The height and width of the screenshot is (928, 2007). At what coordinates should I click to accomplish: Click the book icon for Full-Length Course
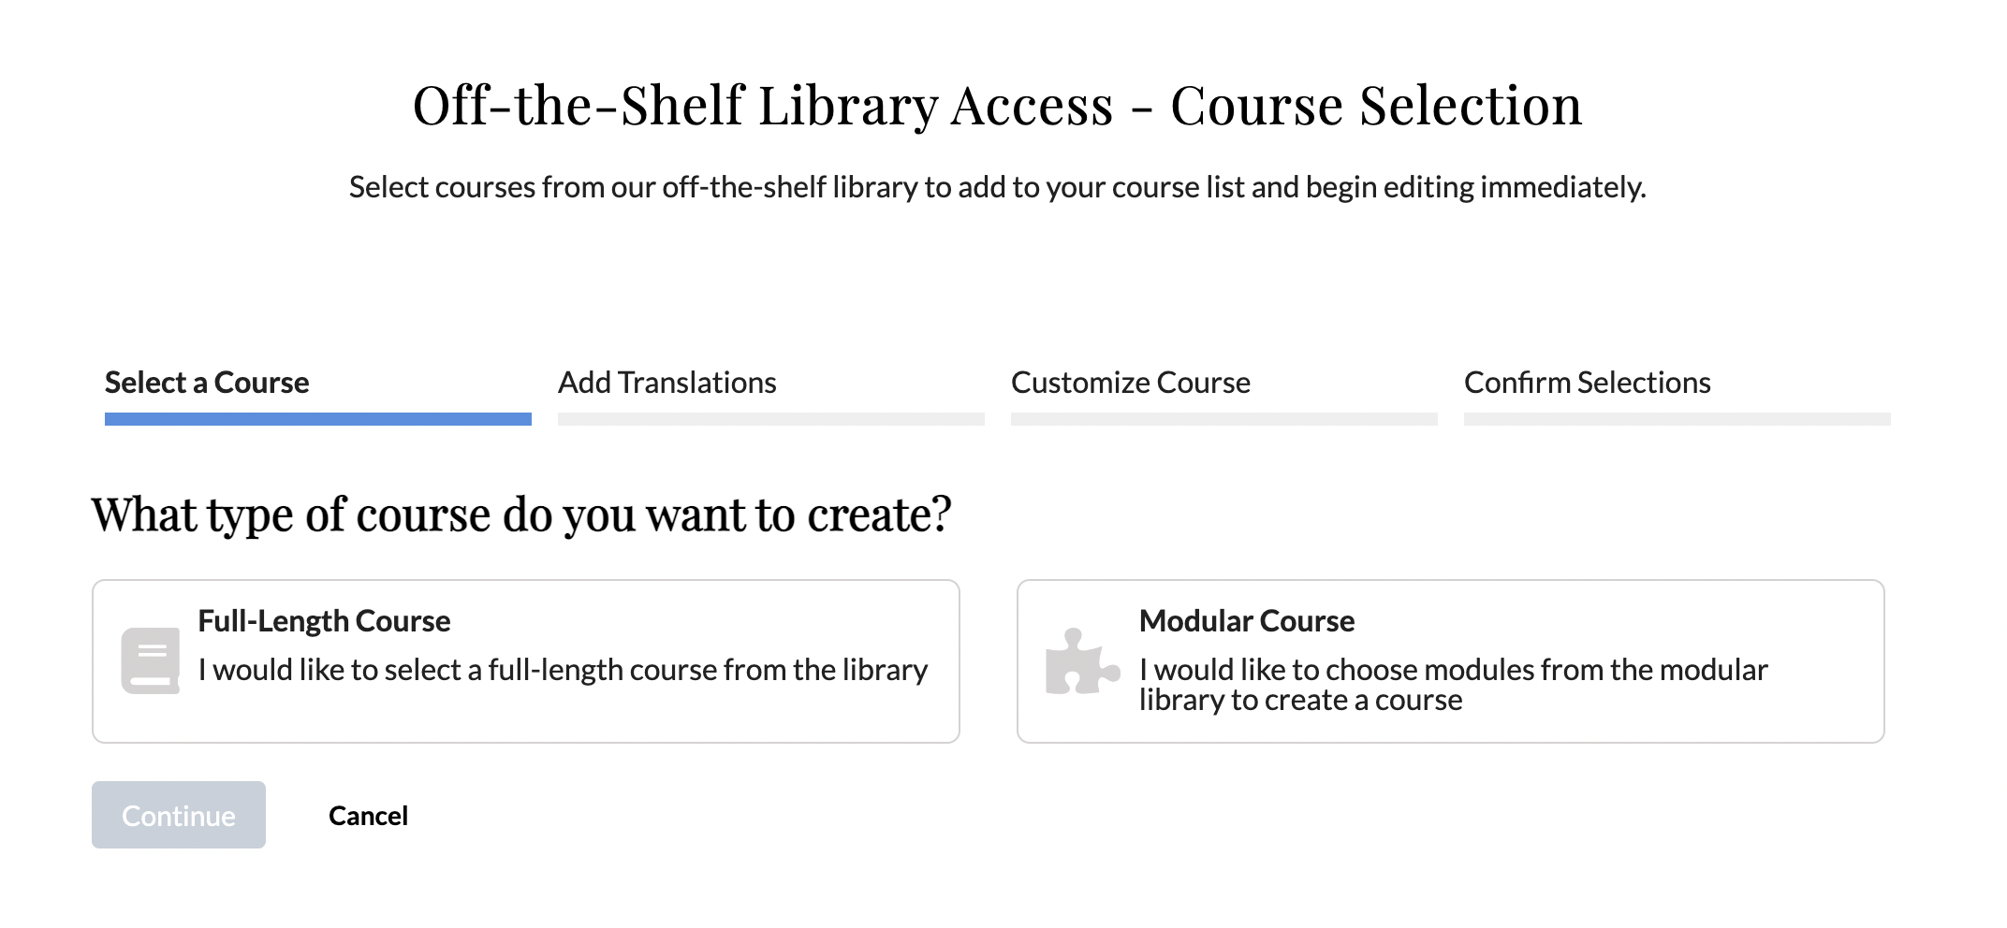coord(150,660)
